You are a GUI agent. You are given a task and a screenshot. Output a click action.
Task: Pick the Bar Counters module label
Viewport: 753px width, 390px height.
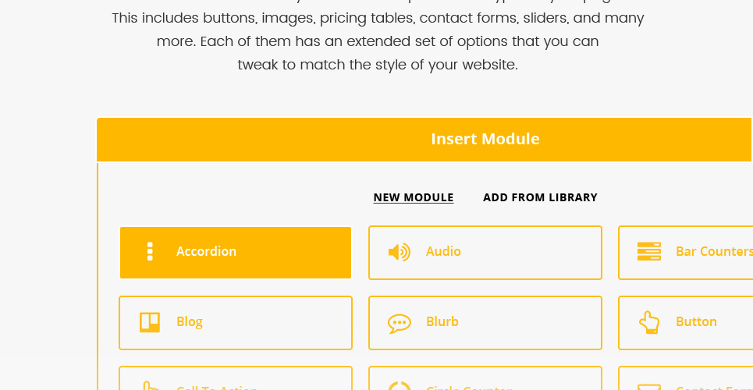[x=713, y=251]
